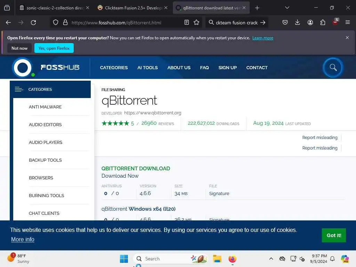Open File Explorer from taskbar
This screenshot has height=267, width=356.
[217, 259]
